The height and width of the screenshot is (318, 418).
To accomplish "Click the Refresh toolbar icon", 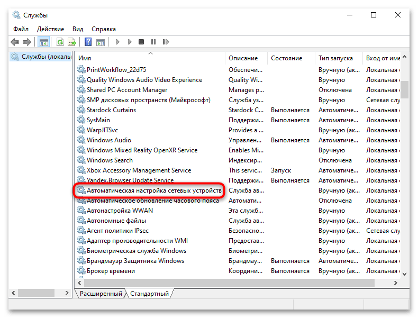I will point(60,42).
